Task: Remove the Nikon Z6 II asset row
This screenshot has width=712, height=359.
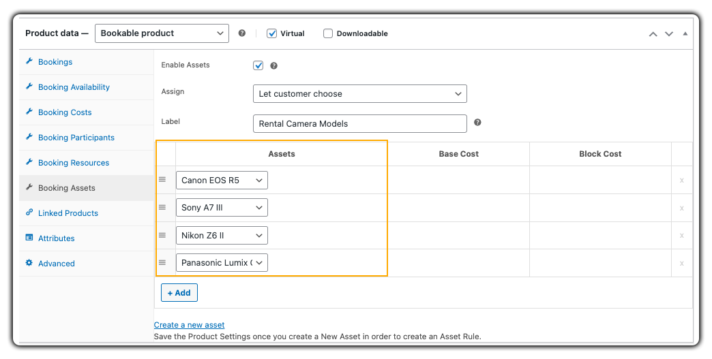Action: coord(681,236)
